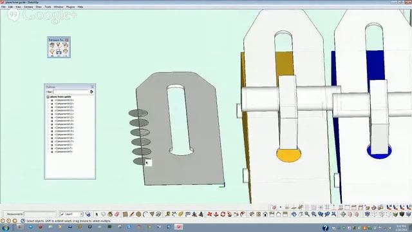Activate the Pan hand tool
This screenshot has width=412, height=232.
click(x=301, y=215)
